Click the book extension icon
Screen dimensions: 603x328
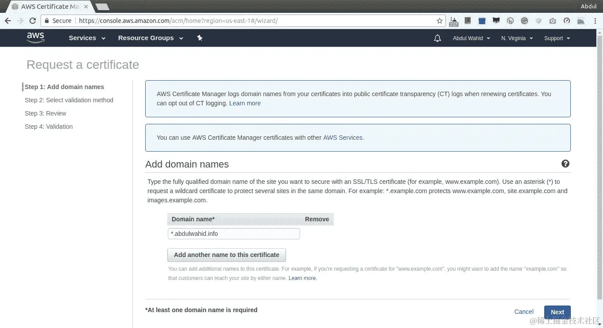(468, 21)
